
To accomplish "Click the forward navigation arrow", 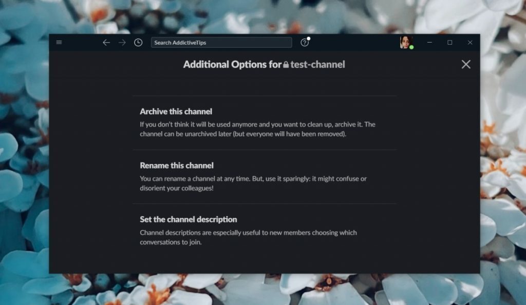I will [x=122, y=43].
